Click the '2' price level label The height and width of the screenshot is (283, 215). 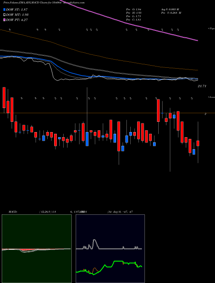coord(206,114)
